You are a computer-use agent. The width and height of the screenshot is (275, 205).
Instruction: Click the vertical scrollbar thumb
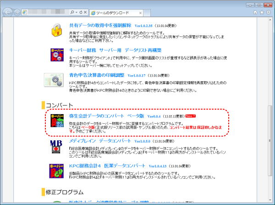(x=270, y=141)
